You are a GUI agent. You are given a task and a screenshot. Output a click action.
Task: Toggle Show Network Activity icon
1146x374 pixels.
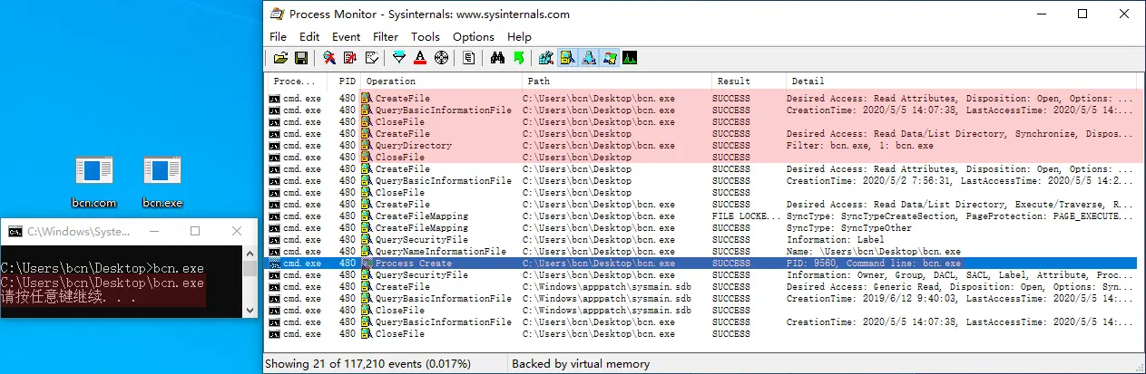click(589, 58)
